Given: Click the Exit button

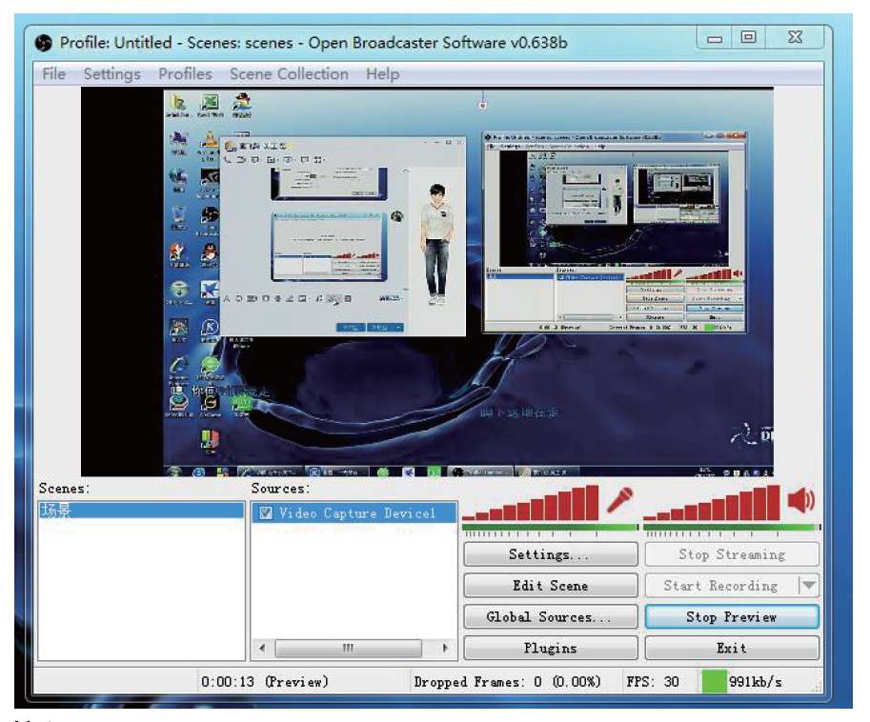Looking at the screenshot, I should tap(731, 648).
